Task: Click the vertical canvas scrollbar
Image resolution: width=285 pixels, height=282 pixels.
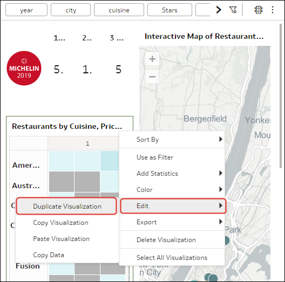Action: tap(281, 96)
